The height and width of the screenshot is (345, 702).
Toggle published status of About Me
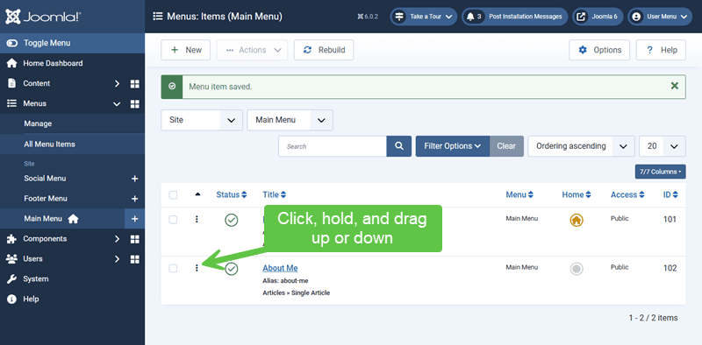click(232, 269)
